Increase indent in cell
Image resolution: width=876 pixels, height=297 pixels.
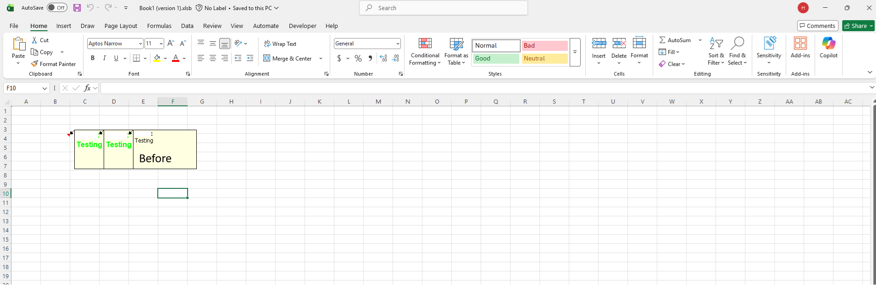(x=250, y=58)
